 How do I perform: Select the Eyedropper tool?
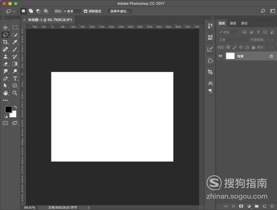tap(15, 42)
